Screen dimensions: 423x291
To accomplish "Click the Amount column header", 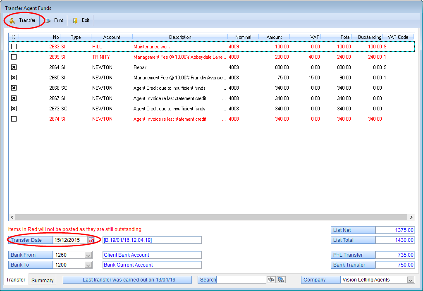I will pyautogui.click(x=274, y=37).
